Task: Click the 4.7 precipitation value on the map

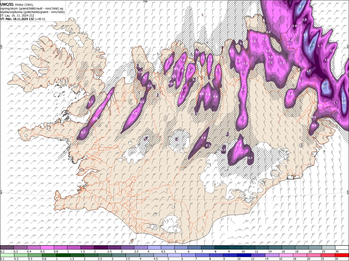Action: pyautogui.click(x=305, y=35)
